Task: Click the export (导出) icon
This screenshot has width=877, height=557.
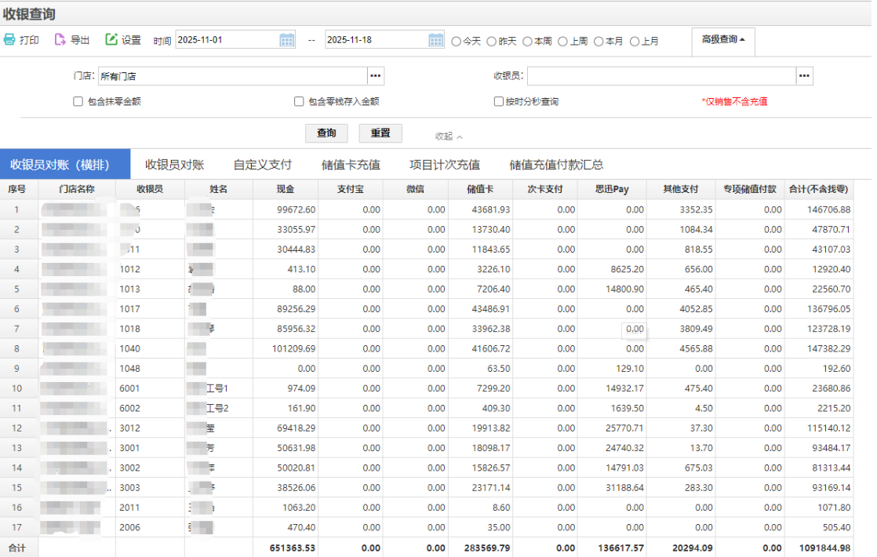Action: tap(60, 40)
